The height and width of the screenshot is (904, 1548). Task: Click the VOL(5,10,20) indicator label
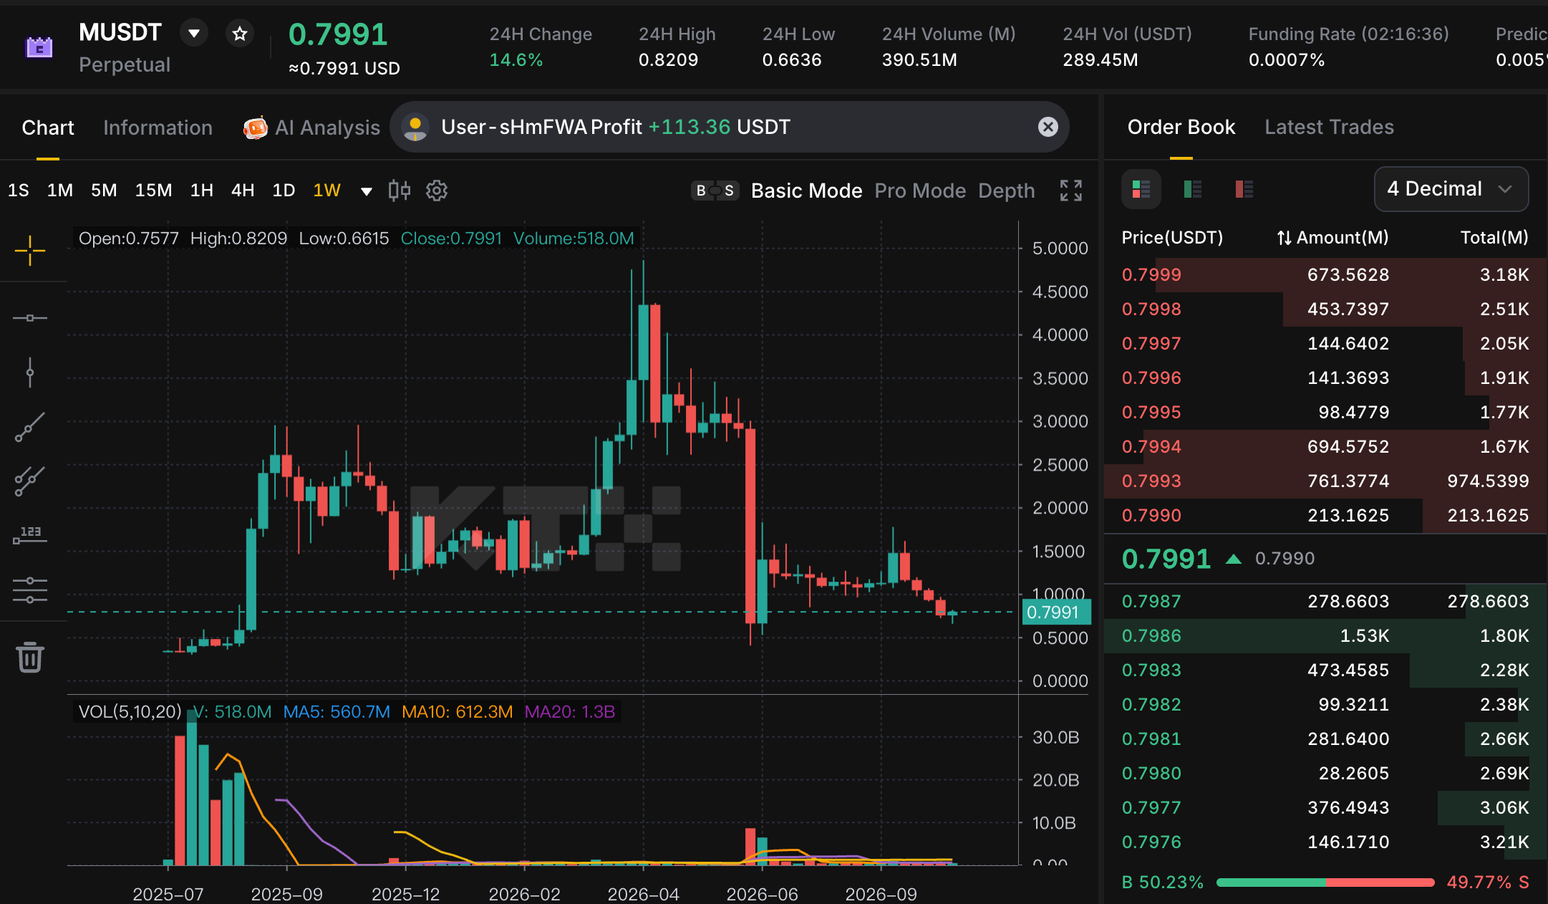point(130,711)
